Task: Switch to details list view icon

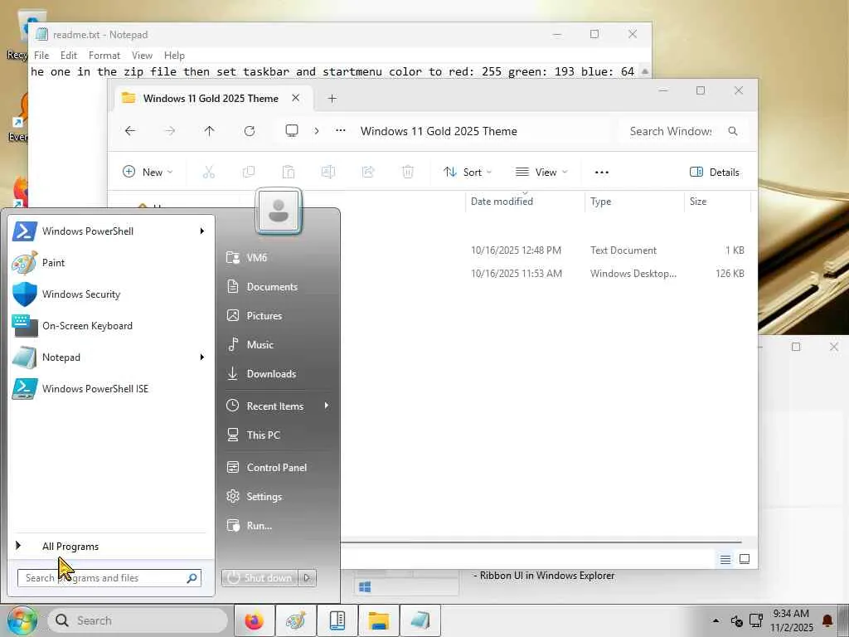Action: click(725, 559)
